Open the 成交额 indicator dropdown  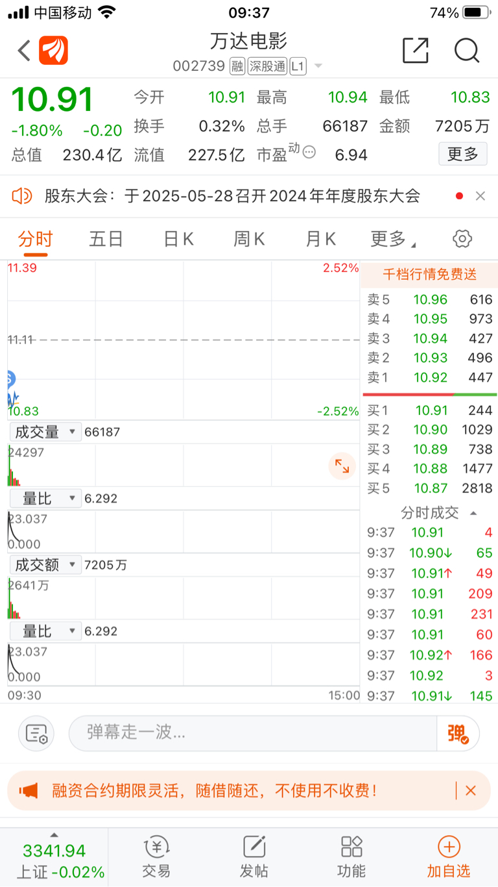pos(45,564)
